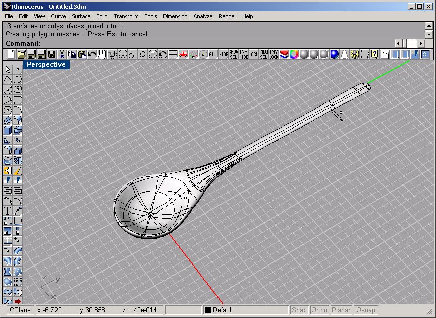Toggle Osnap in the status bar
Viewport: 436px width, 318px height.
[366, 310]
